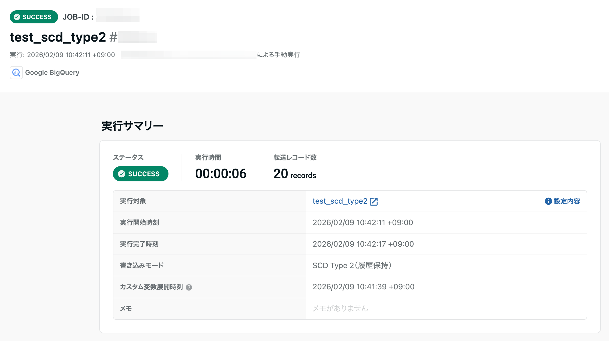Click the SUCCESS badge under ステータス

click(x=140, y=174)
